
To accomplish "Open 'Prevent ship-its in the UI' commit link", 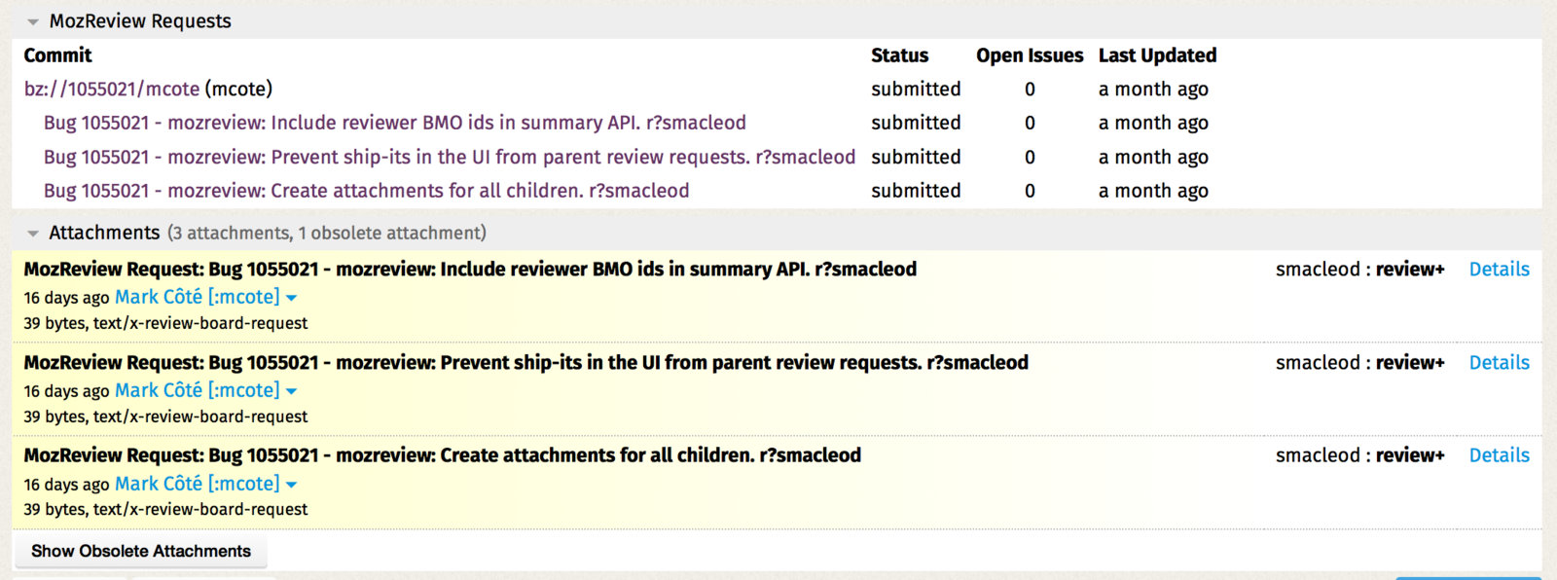I will 450,157.
